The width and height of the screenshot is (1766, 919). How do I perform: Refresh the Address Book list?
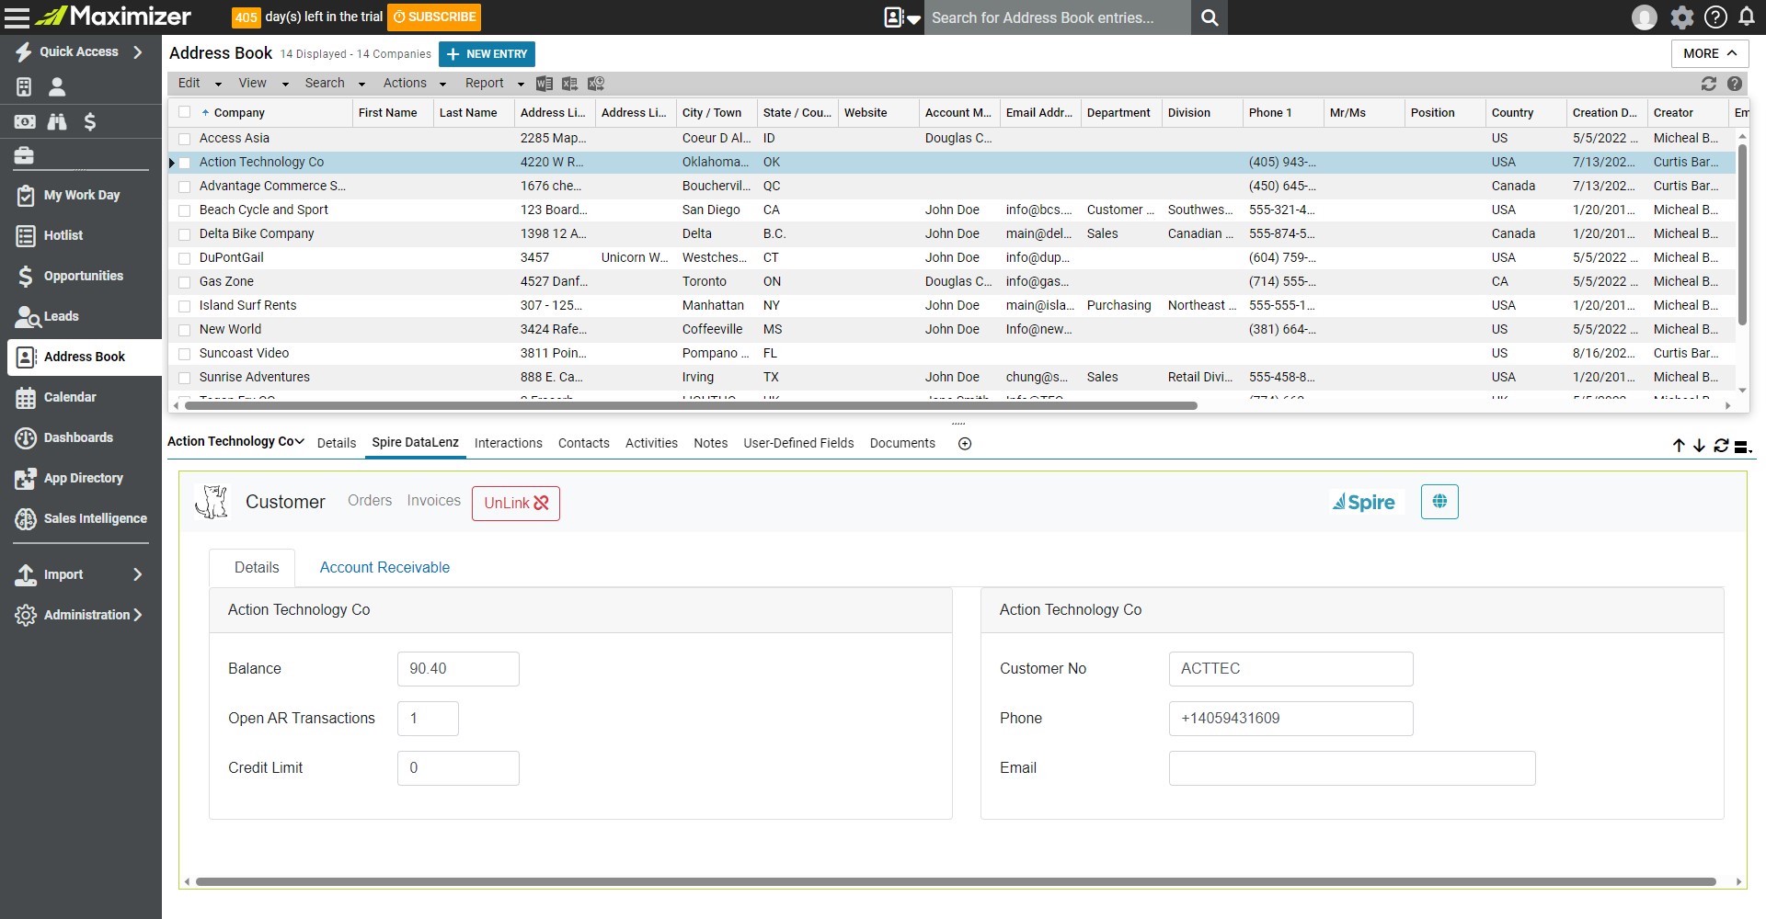tap(1709, 84)
